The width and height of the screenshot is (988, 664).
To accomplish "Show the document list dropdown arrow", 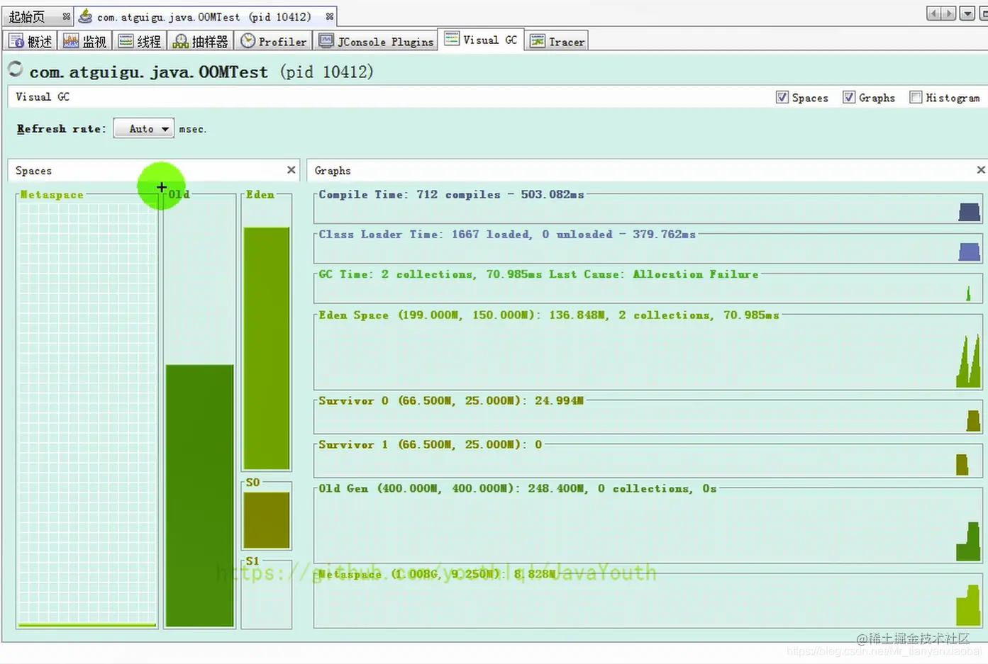I will 967,13.
